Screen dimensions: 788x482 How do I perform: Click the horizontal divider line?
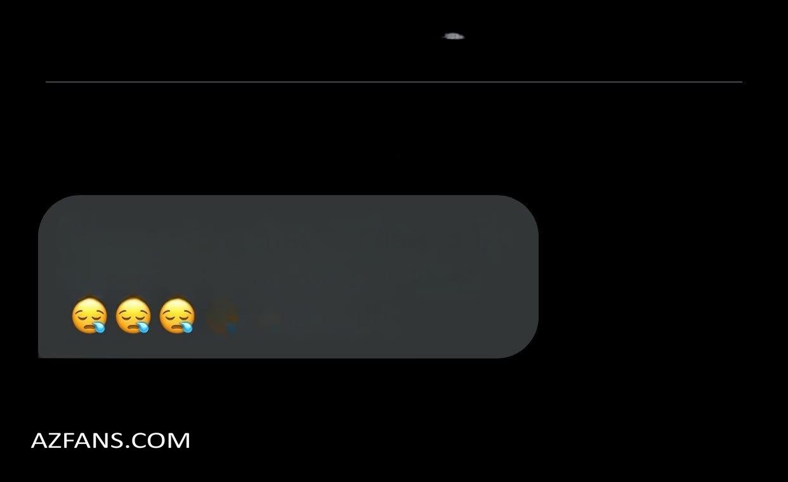tap(394, 82)
